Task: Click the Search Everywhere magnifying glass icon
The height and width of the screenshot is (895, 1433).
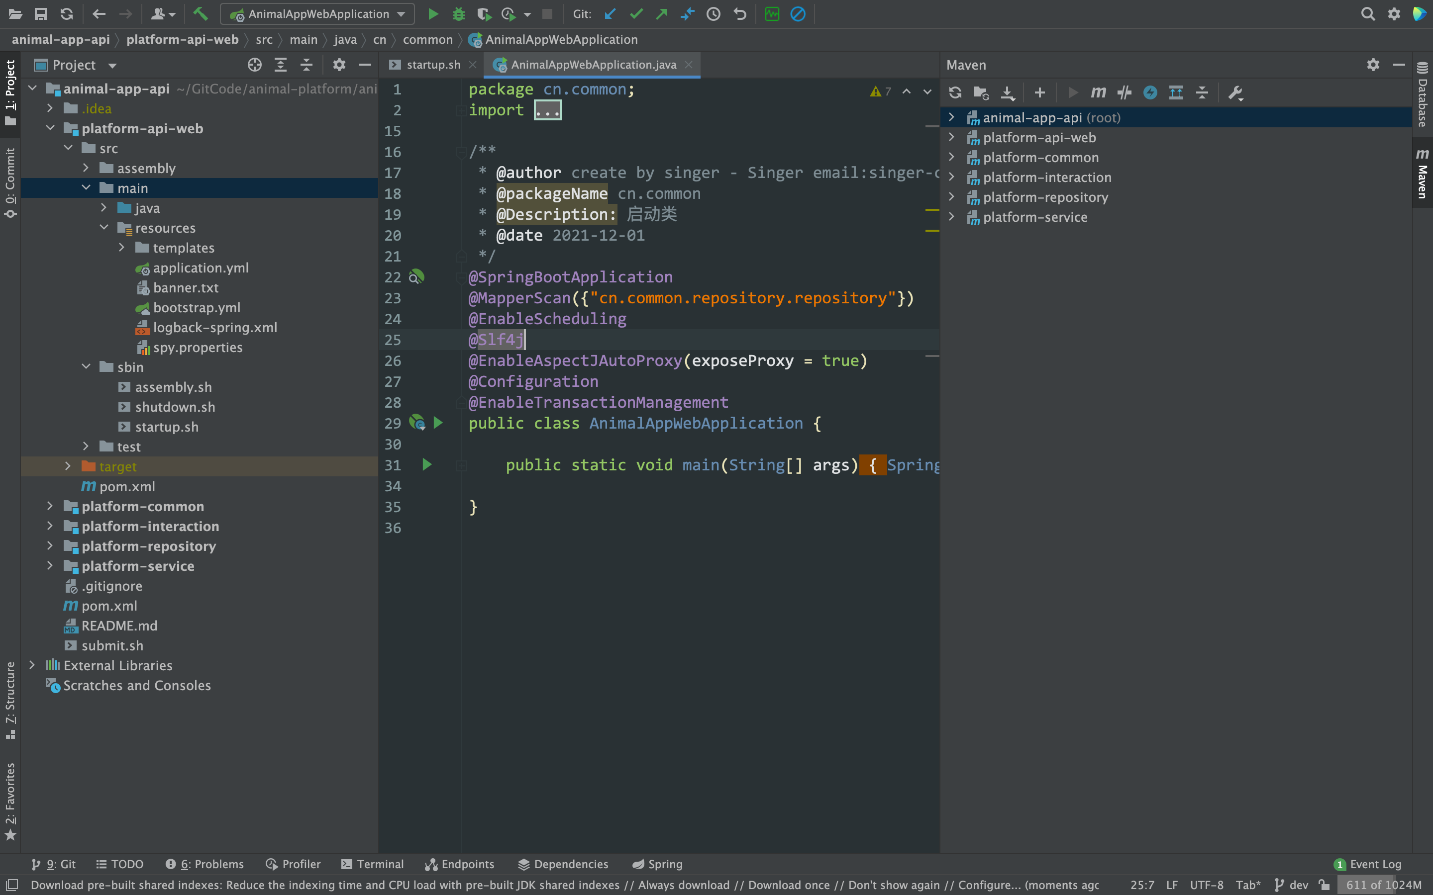Action: coord(1368,13)
